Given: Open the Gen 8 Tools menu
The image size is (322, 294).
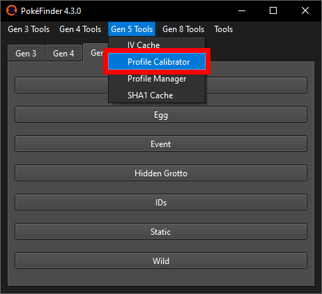Looking at the screenshot, I should (183, 29).
